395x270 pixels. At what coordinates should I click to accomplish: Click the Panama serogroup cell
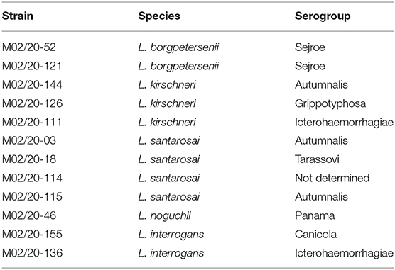(x=315, y=215)
